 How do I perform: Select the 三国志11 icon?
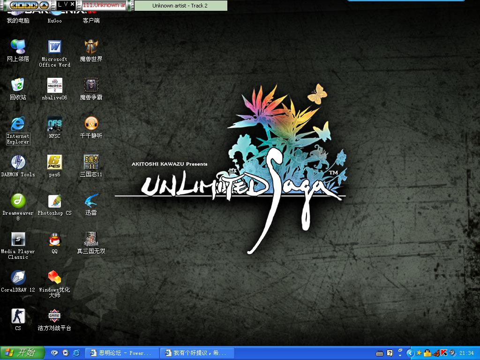(x=91, y=166)
